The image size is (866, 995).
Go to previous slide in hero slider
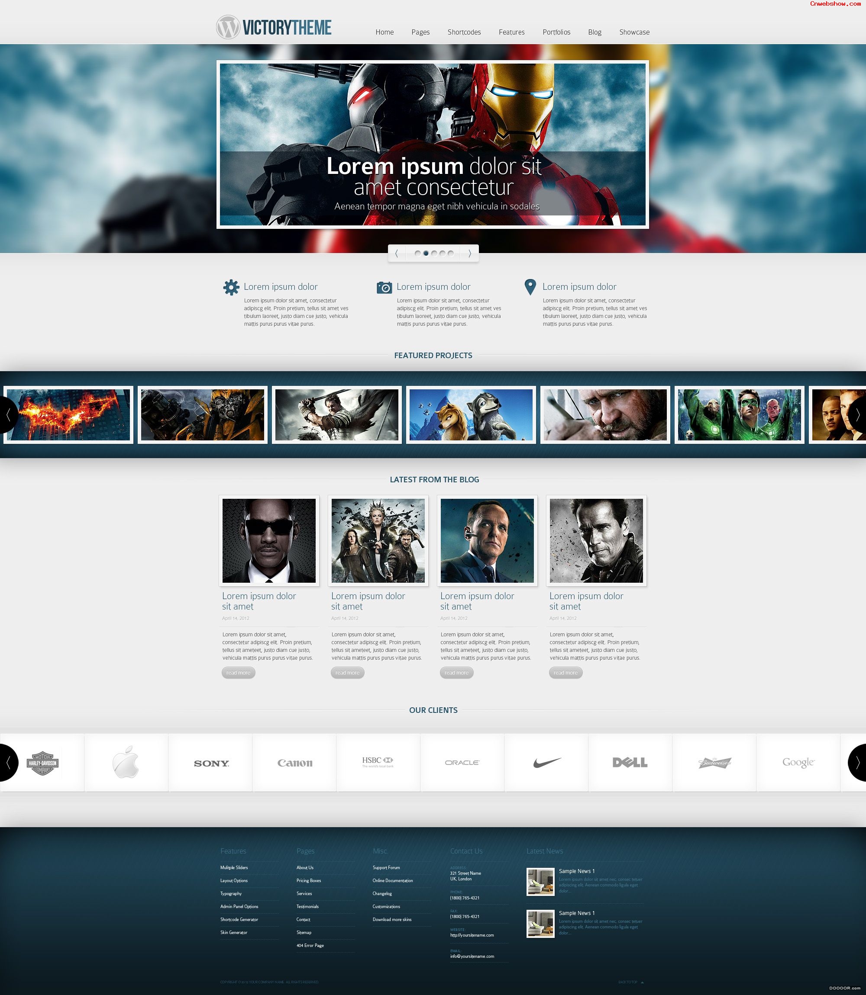click(x=396, y=253)
